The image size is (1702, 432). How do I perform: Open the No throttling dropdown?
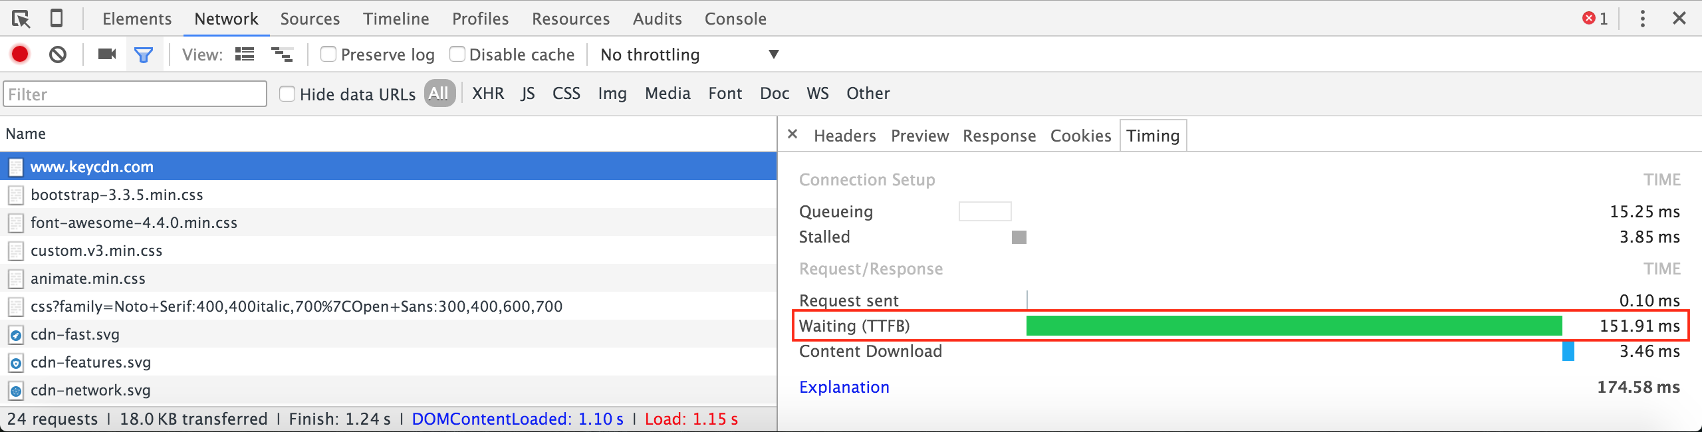pos(688,54)
